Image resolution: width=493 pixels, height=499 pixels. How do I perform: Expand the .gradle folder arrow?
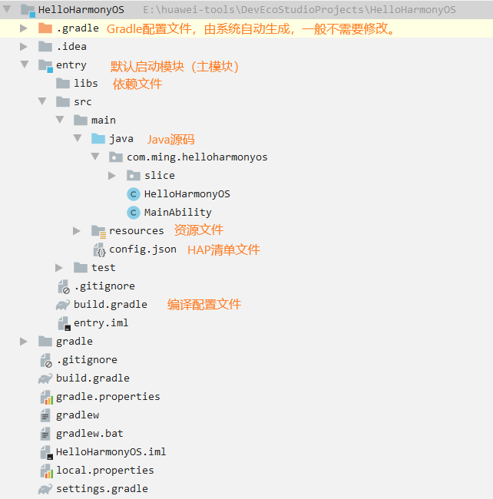point(24,28)
